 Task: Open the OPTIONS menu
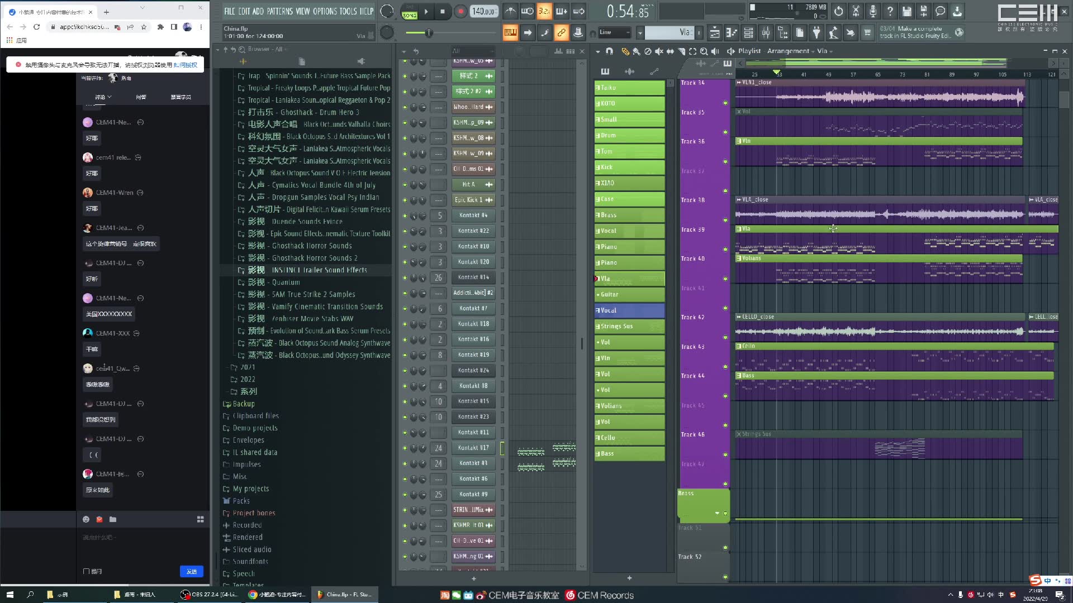click(x=325, y=11)
